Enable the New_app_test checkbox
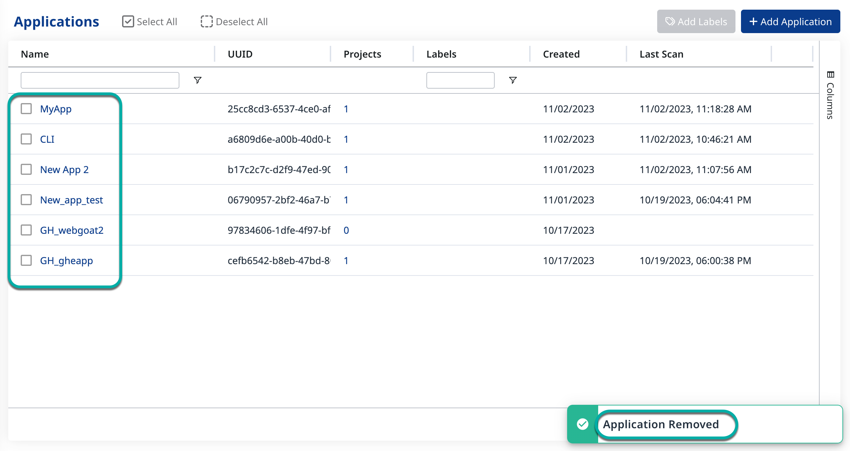This screenshot has height=451, width=850. click(x=26, y=200)
